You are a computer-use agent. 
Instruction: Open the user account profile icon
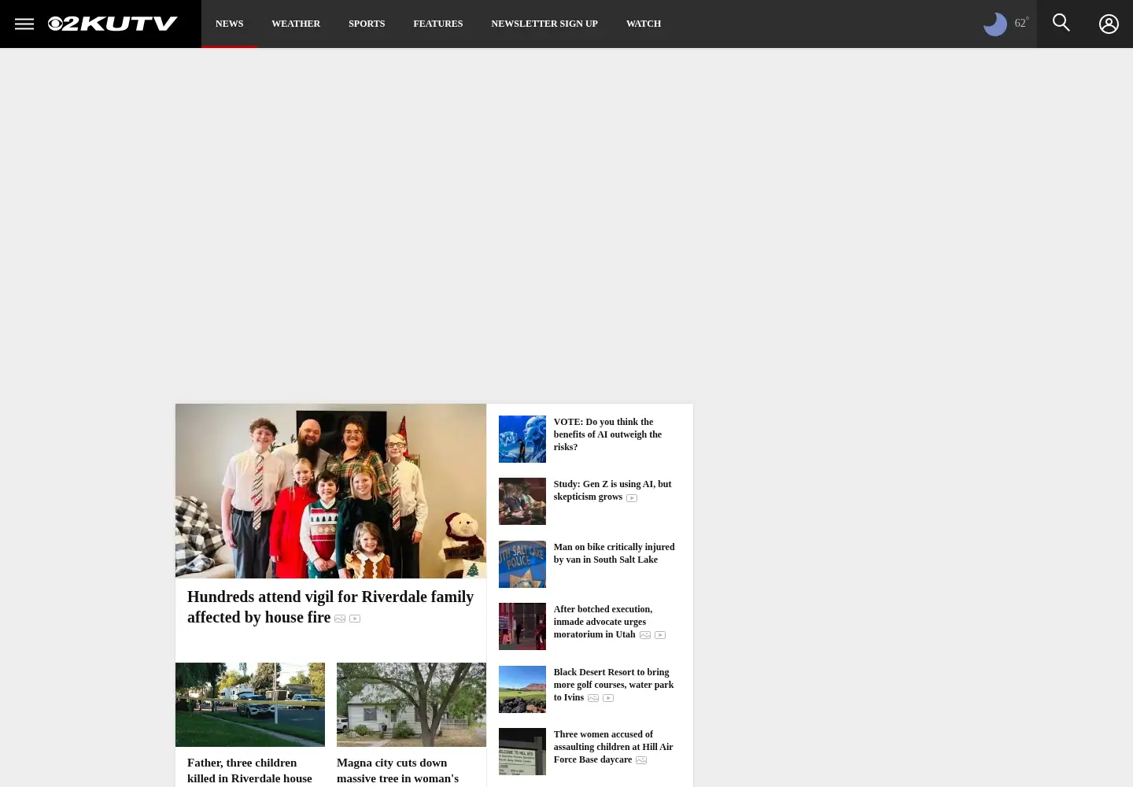(x=1109, y=24)
